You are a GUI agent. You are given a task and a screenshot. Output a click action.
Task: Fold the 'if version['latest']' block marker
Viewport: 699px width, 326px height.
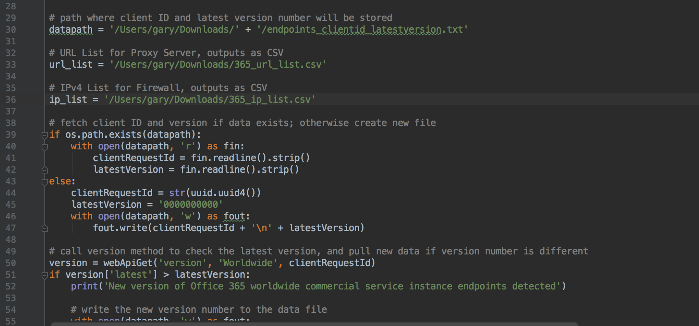coord(45,275)
